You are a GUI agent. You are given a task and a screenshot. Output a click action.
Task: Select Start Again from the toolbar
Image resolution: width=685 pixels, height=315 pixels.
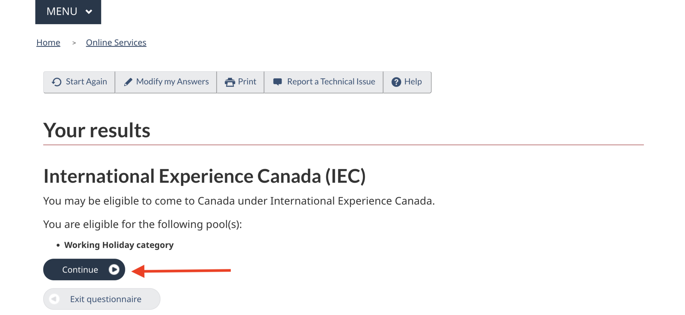click(x=79, y=81)
